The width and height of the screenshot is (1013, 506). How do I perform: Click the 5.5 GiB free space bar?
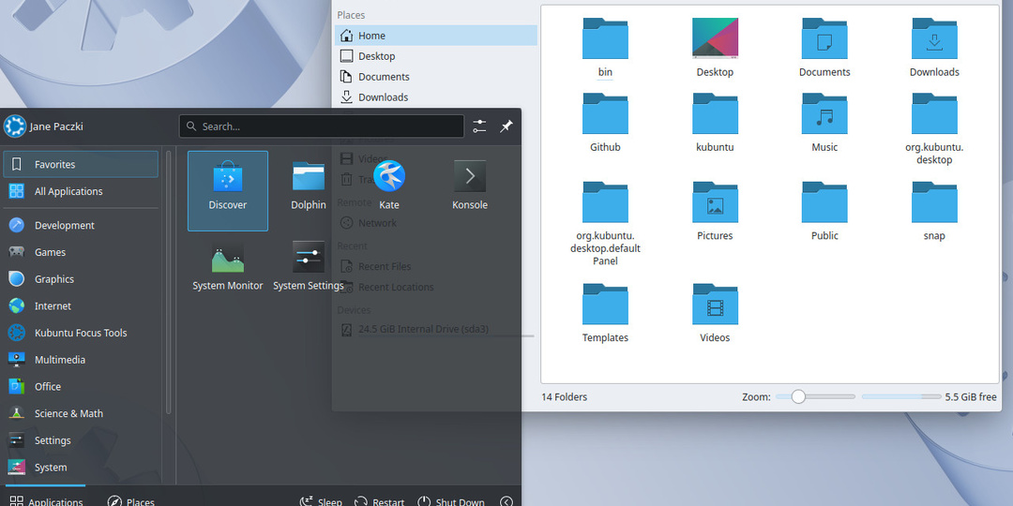coord(901,397)
